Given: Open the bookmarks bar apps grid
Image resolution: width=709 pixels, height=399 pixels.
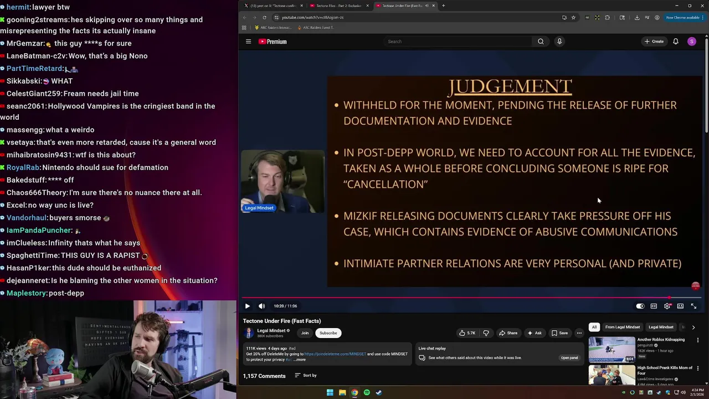Looking at the screenshot, I should (244, 27).
